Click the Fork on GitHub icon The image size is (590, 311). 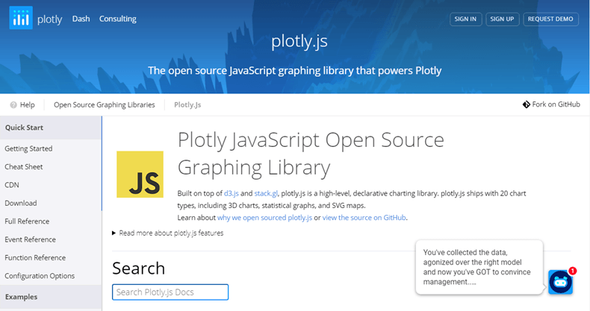pos(527,104)
